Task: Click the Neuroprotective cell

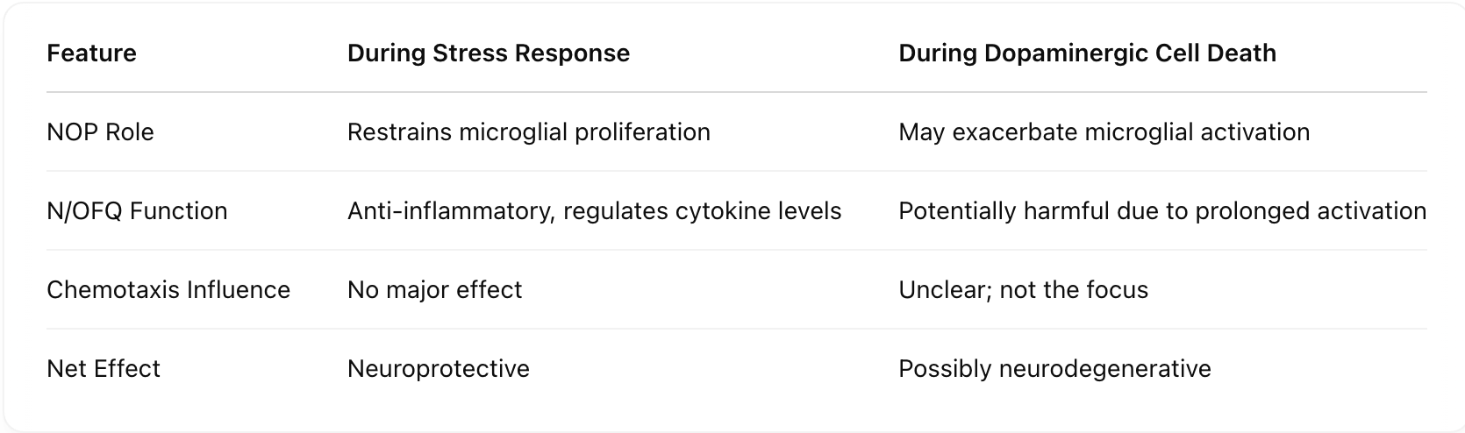Action: pyautogui.click(x=439, y=369)
